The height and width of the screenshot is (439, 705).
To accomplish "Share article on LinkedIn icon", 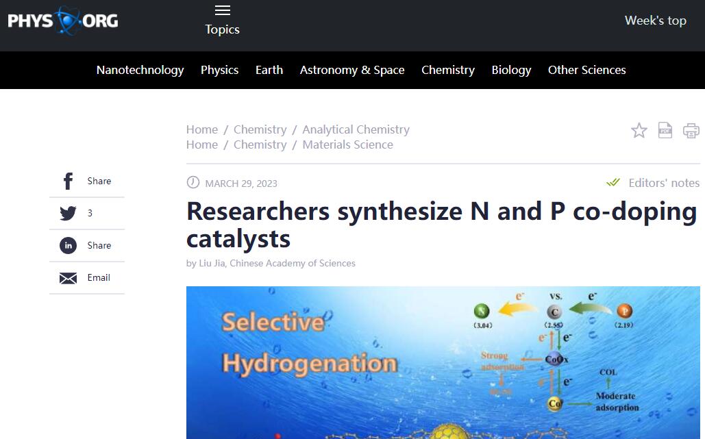I will pyautogui.click(x=68, y=246).
